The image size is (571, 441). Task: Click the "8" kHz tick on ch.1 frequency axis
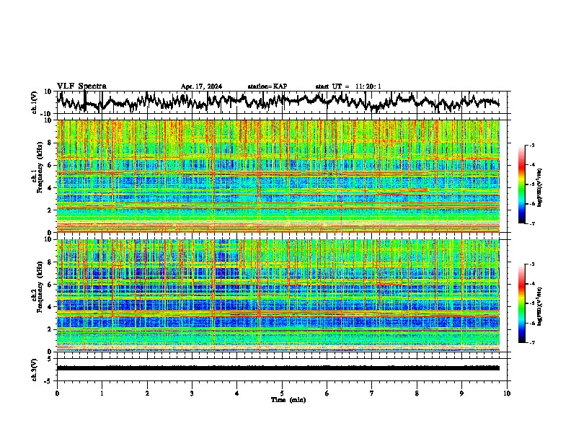tap(50, 143)
